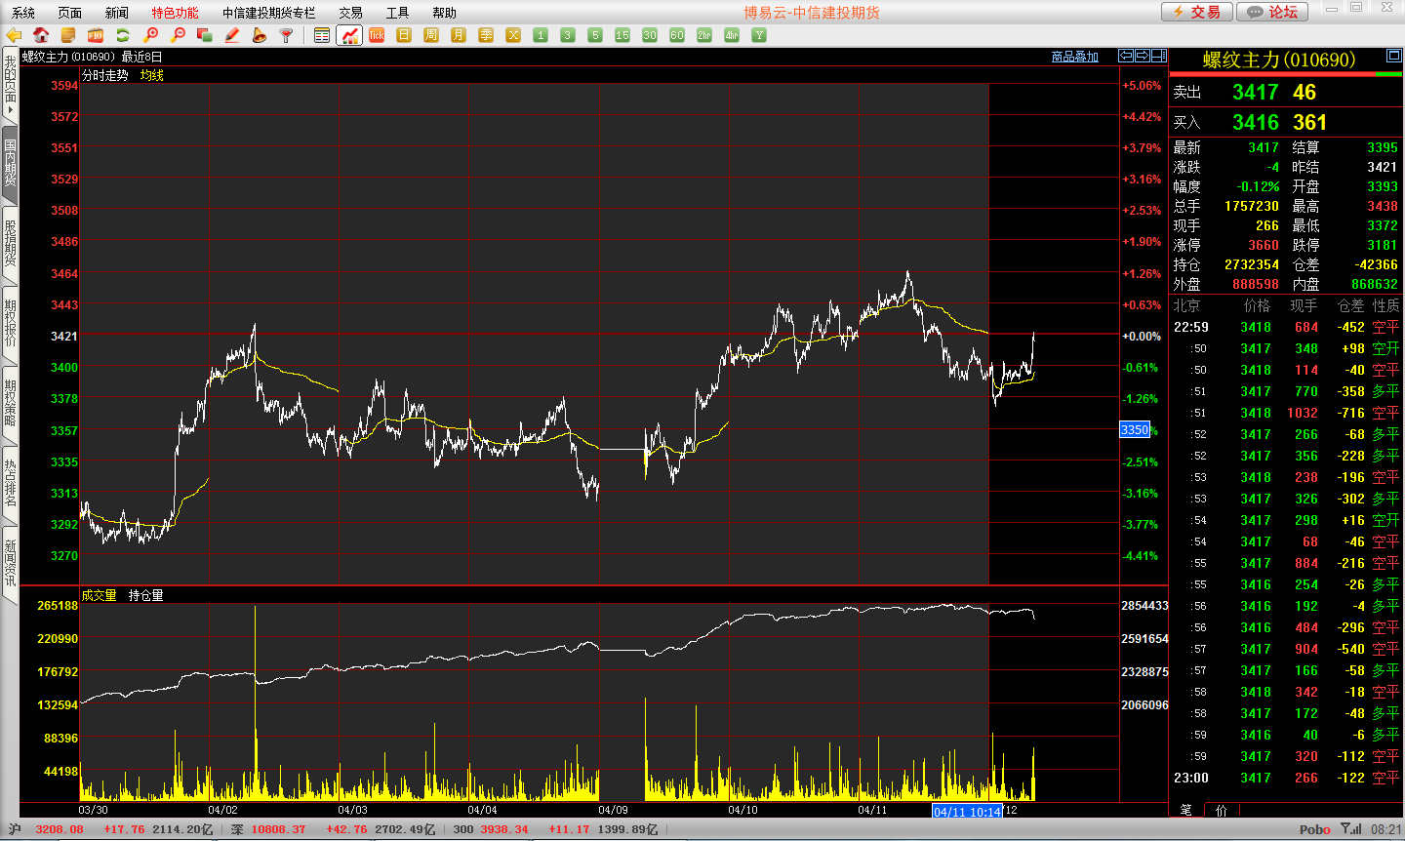The height and width of the screenshot is (841, 1405).
Task: Open the red pencil drawing tool
Action: point(232,35)
